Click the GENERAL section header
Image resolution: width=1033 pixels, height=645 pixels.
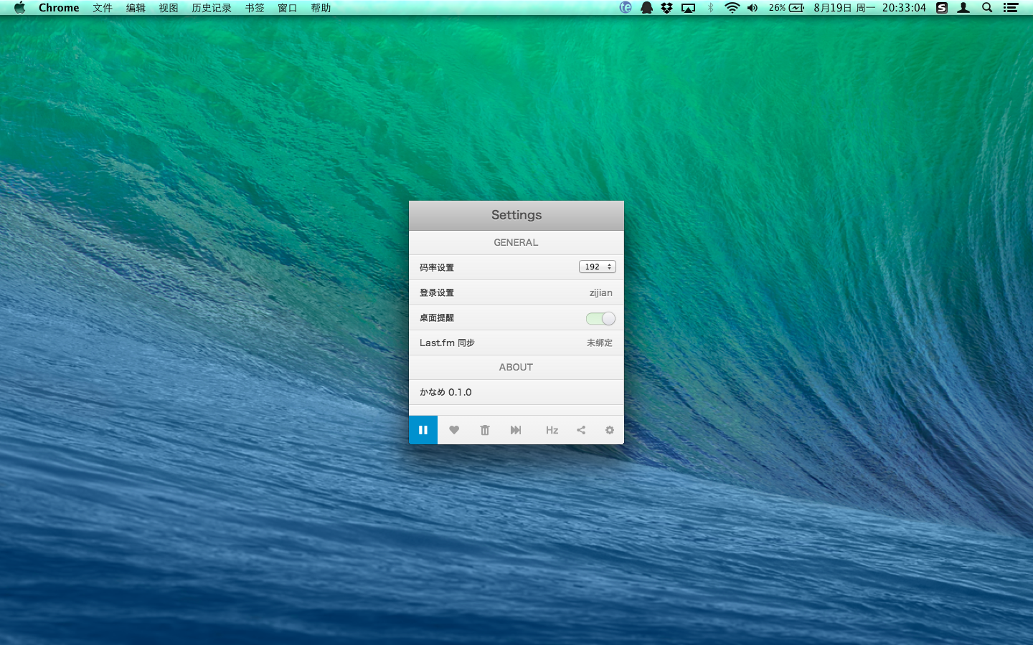pyautogui.click(x=516, y=242)
